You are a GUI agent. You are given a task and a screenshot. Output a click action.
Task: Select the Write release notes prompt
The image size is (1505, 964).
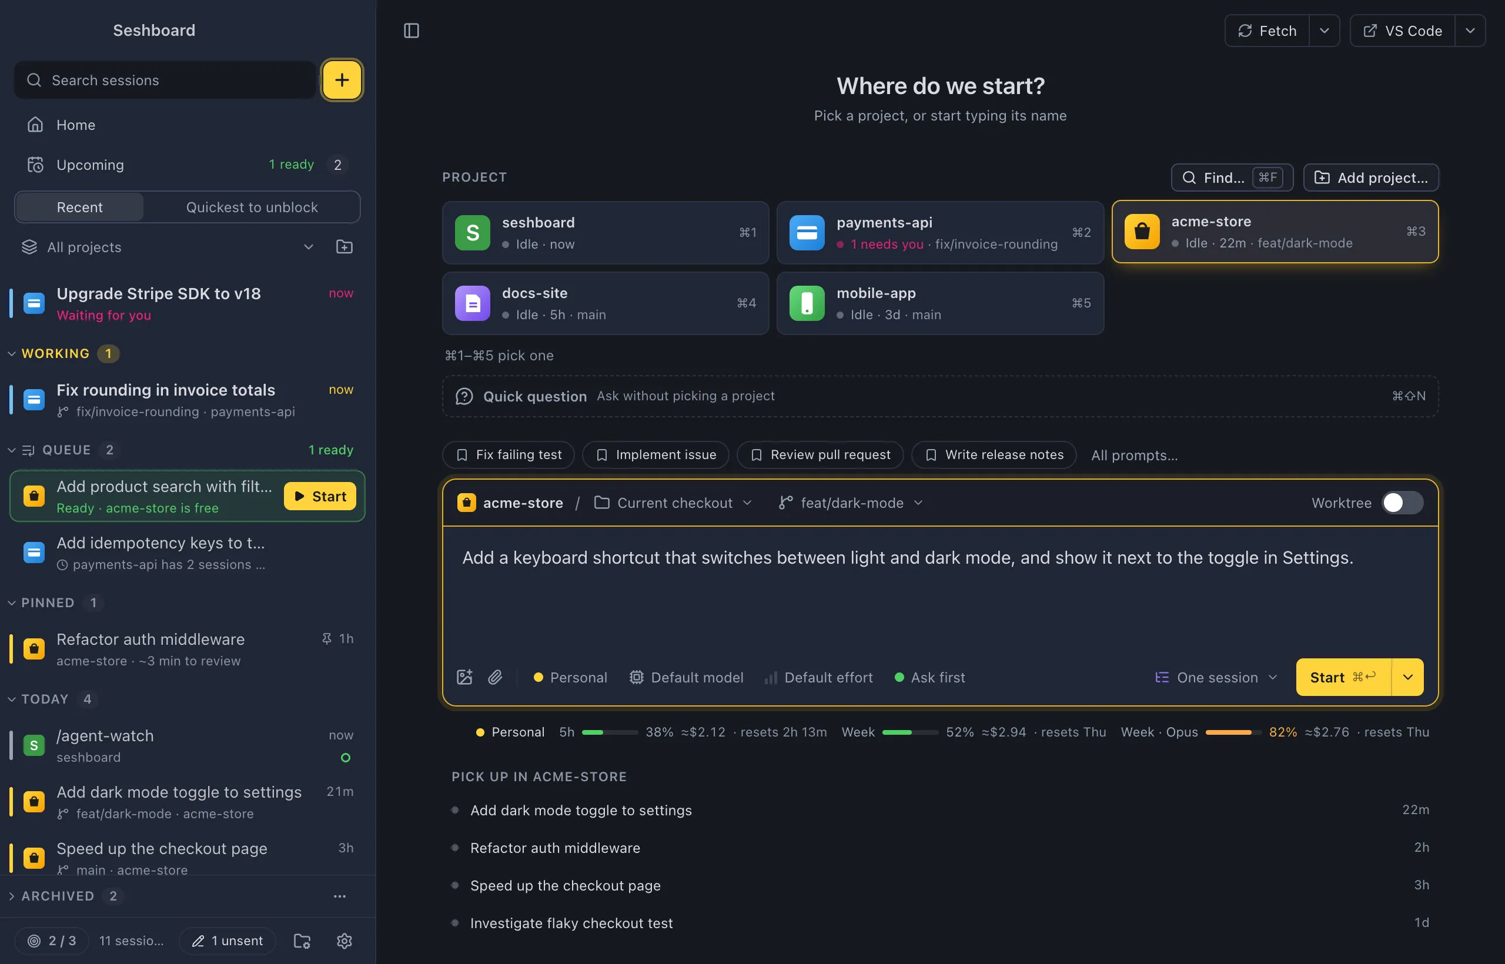994,454
